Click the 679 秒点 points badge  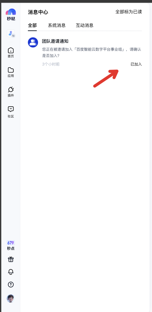tap(11, 245)
